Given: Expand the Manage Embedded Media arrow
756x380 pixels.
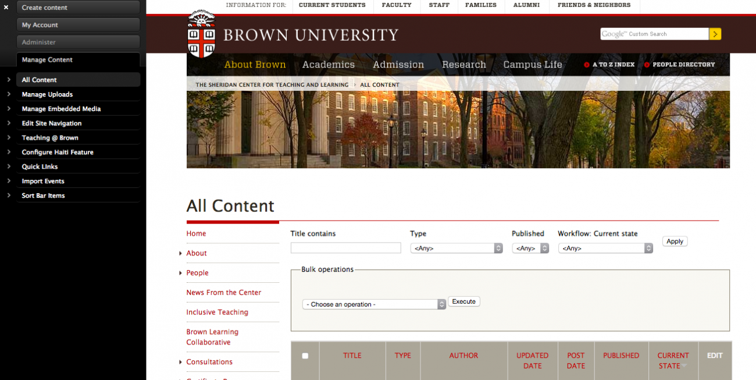Looking at the screenshot, I should click(x=9, y=109).
